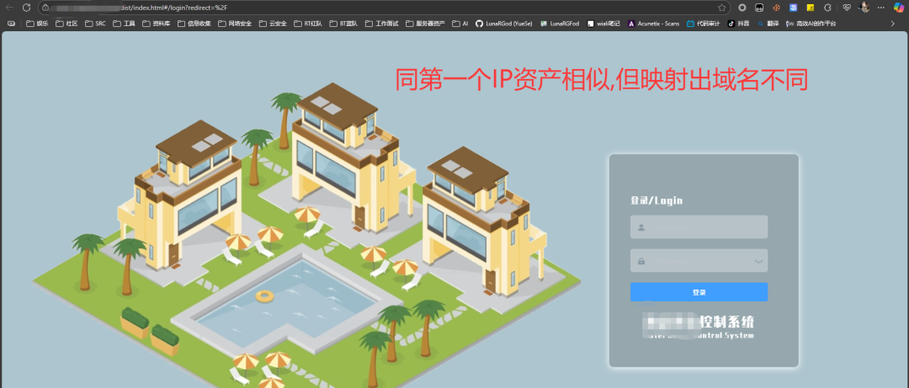The width and height of the screenshot is (909, 388).
Task: Open the blue atom-like extension icon
Action: click(x=793, y=8)
